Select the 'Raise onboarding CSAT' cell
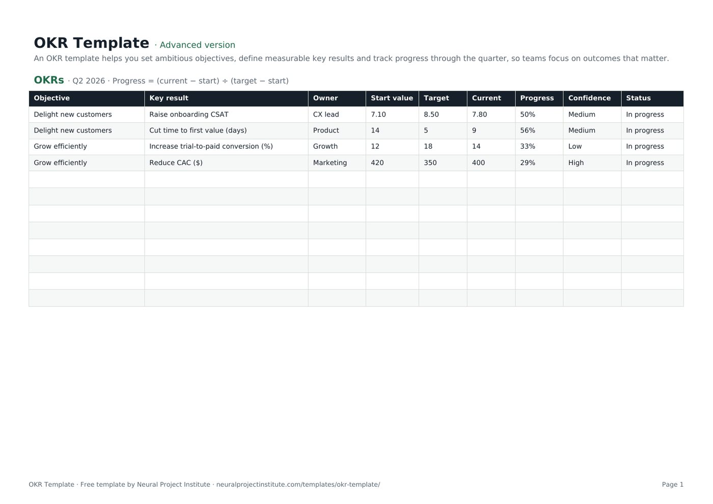 pos(226,115)
